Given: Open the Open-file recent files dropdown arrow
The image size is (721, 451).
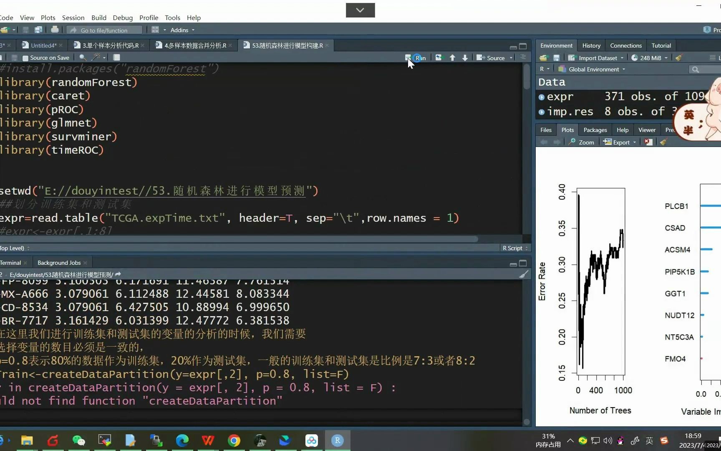Looking at the screenshot, I should pyautogui.click(x=14, y=30).
